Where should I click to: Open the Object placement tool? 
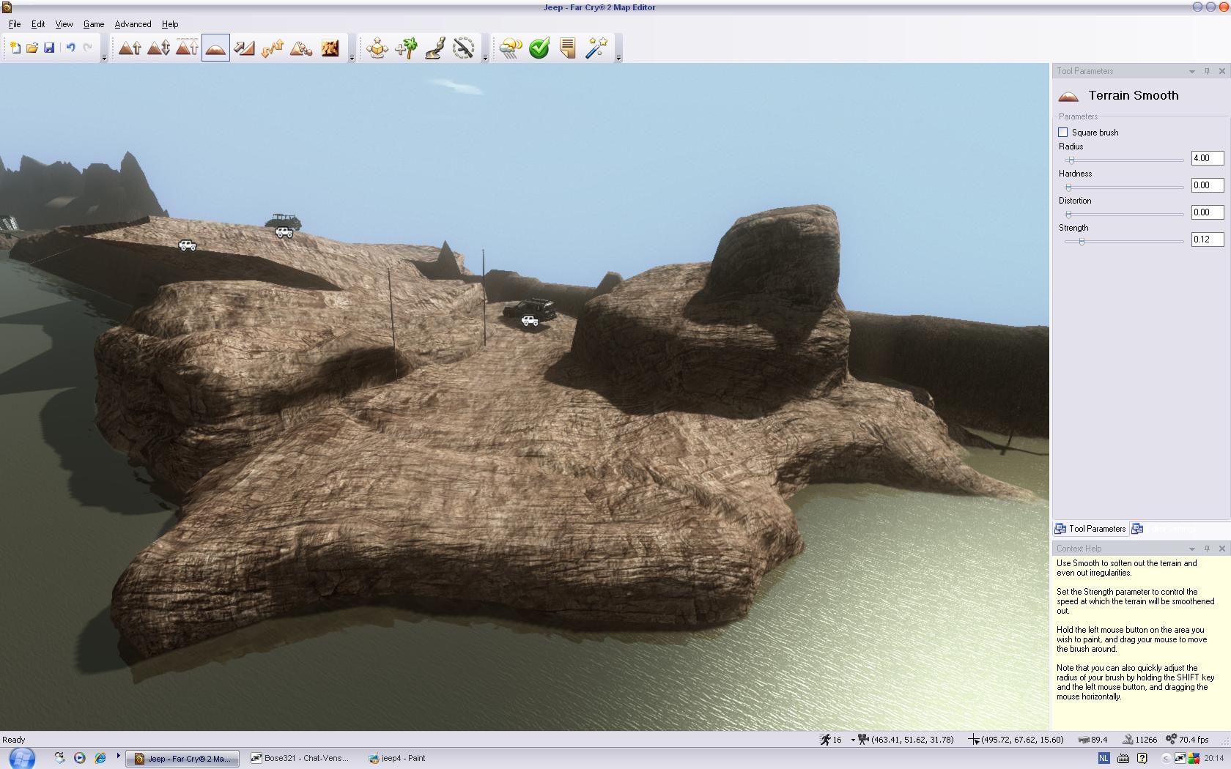point(377,48)
